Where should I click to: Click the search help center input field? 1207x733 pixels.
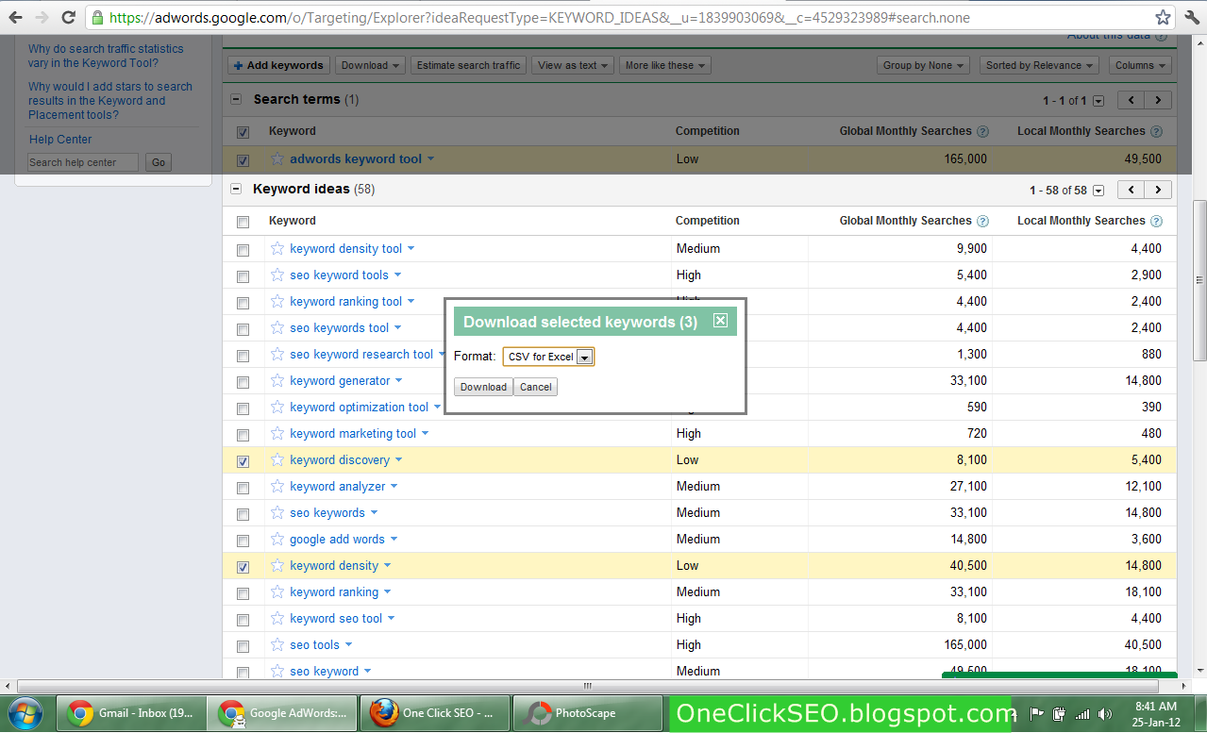coord(82,161)
